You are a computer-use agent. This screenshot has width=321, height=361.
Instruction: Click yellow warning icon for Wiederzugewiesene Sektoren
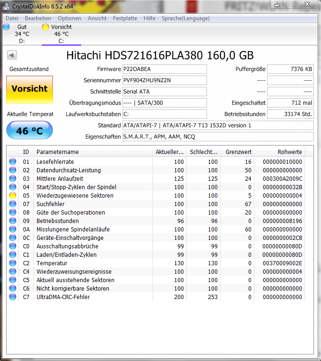point(13,195)
